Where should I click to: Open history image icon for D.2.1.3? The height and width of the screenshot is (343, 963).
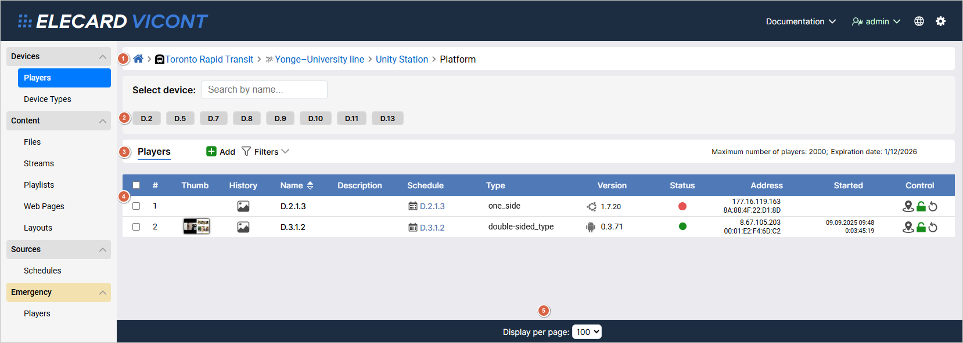tap(243, 206)
